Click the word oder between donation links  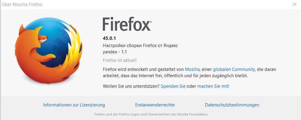click(x=192, y=87)
